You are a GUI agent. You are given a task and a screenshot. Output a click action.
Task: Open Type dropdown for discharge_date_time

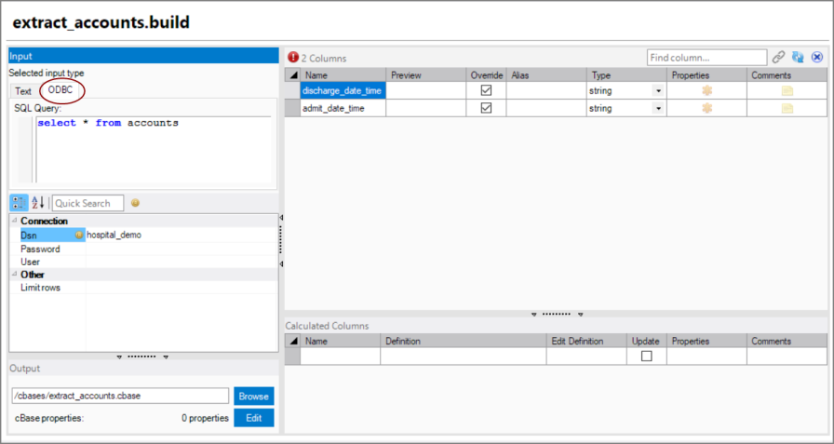tap(658, 91)
